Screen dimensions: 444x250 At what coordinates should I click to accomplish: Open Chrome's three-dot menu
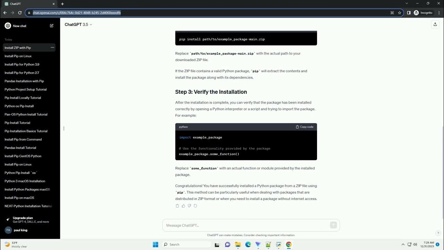pyautogui.click(x=439, y=12)
